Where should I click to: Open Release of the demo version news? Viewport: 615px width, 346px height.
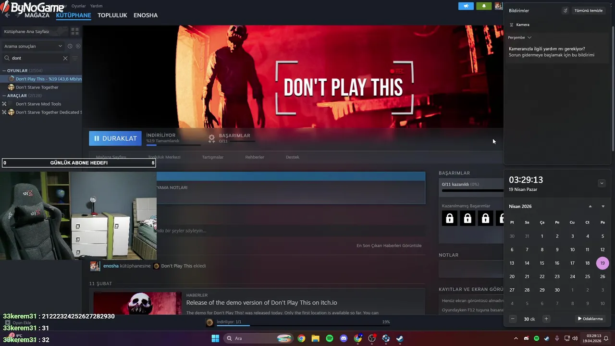point(262,303)
